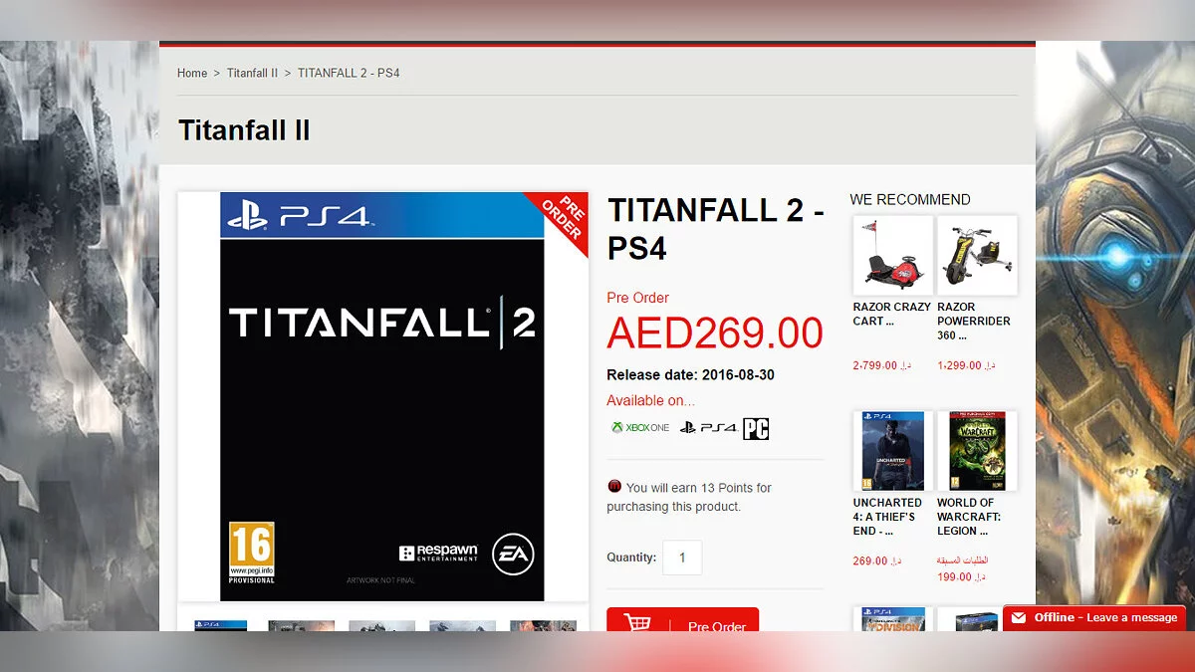Click envelope icon in Offline message widget

point(1018,617)
